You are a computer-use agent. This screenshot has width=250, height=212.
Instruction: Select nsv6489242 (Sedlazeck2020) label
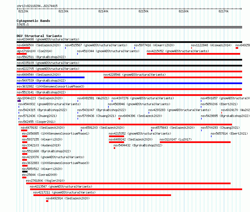(x=131, y=139)
